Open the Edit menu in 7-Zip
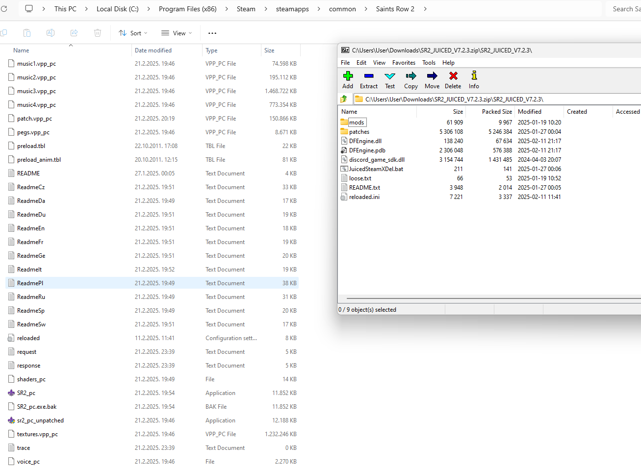The image size is (641, 469). pos(361,63)
